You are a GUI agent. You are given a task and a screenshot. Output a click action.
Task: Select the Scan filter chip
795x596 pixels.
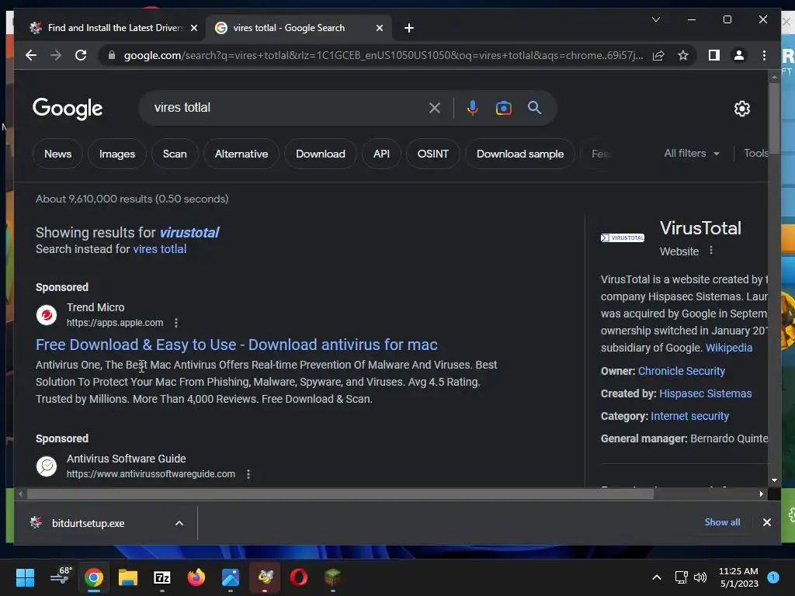(x=175, y=154)
